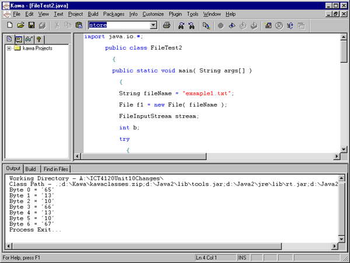Open the Help menu

[230, 14]
